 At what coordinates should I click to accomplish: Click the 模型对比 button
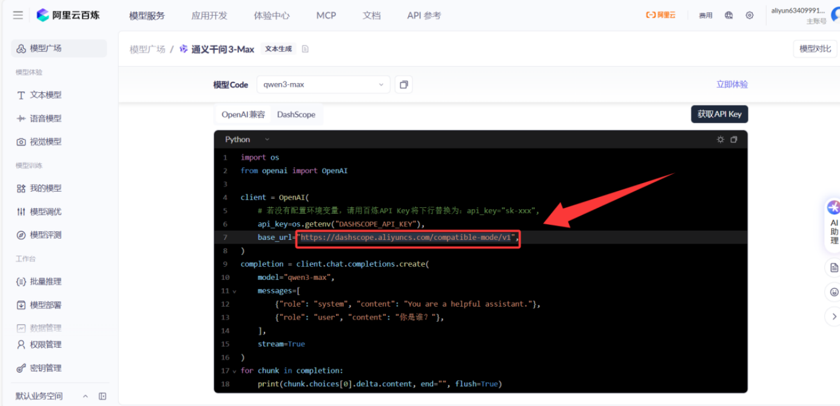point(815,49)
